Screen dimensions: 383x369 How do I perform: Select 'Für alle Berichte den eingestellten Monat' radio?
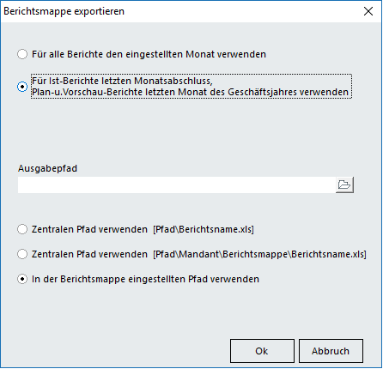22,54
